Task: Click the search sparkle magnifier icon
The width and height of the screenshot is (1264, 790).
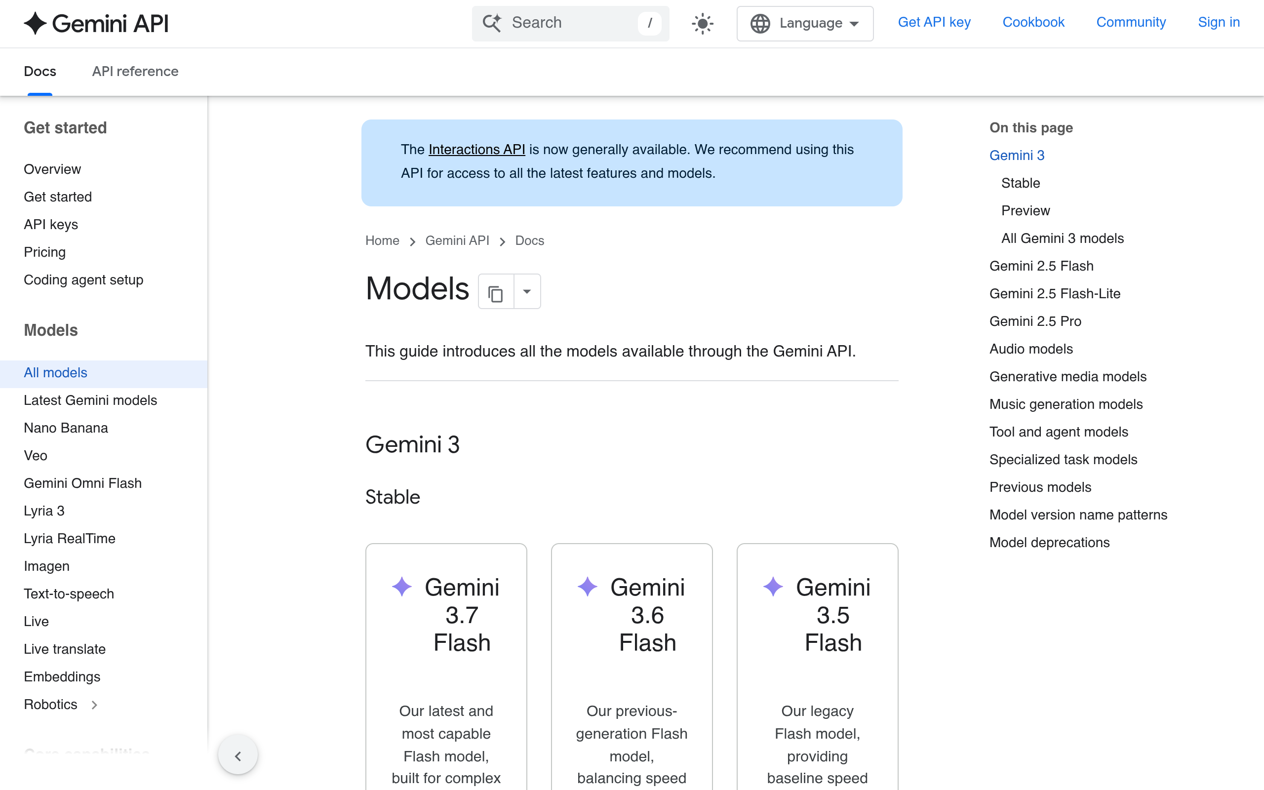Action: [x=491, y=23]
